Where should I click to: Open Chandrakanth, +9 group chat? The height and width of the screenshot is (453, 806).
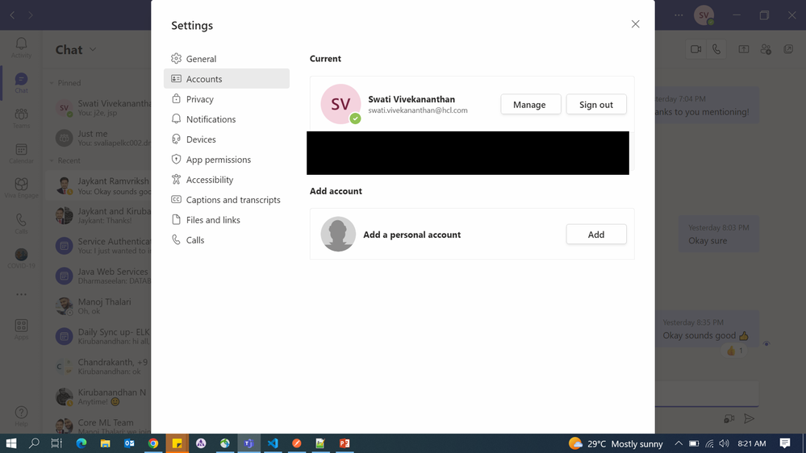coord(100,366)
